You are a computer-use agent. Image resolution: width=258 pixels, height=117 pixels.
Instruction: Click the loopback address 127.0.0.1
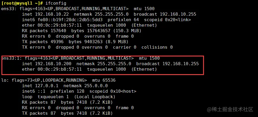47,86
